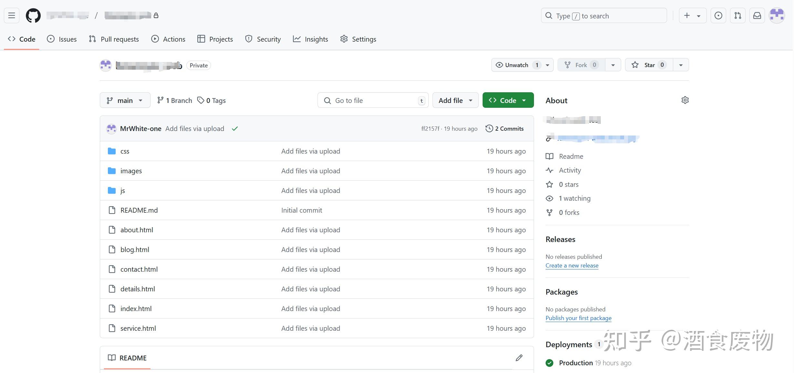Open the GitHub home page via the logo
This screenshot has width=794, height=373.
(x=33, y=15)
